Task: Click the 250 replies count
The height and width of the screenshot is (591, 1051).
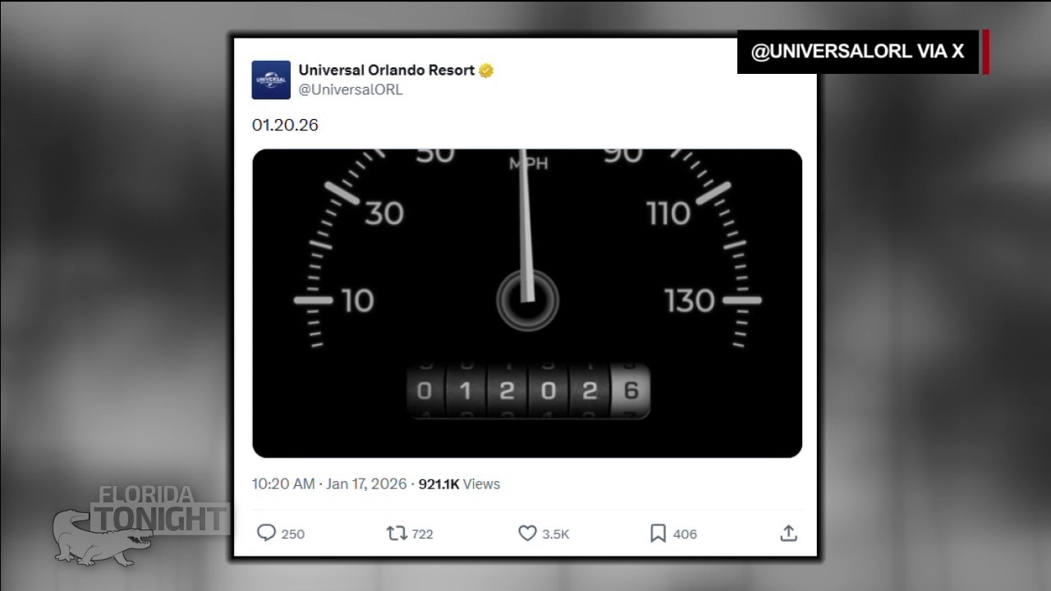Action: point(293,534)
